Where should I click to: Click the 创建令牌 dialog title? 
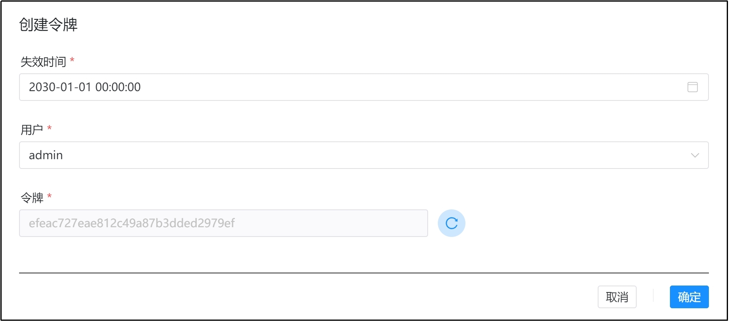point(48,25)
